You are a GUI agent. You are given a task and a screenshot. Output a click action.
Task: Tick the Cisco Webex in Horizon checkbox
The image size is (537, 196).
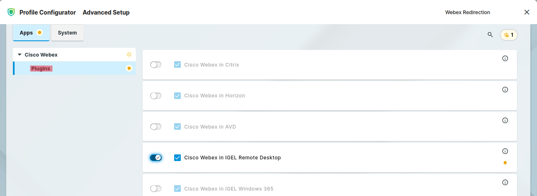[x=177, y=96]
